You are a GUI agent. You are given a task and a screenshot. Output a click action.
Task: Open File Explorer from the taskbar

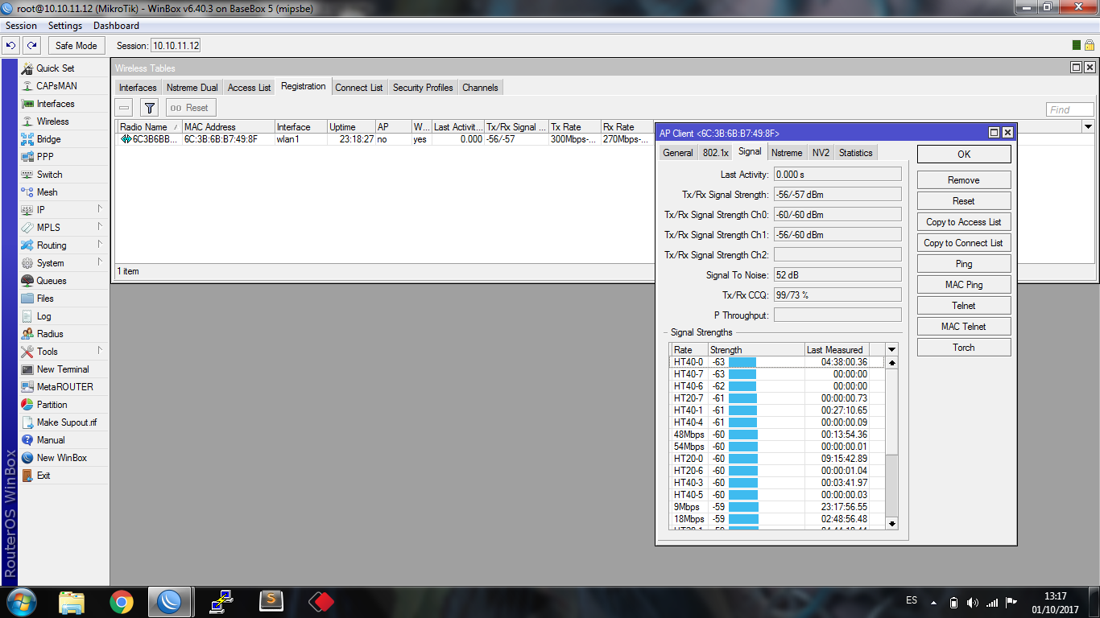(72, 601)
